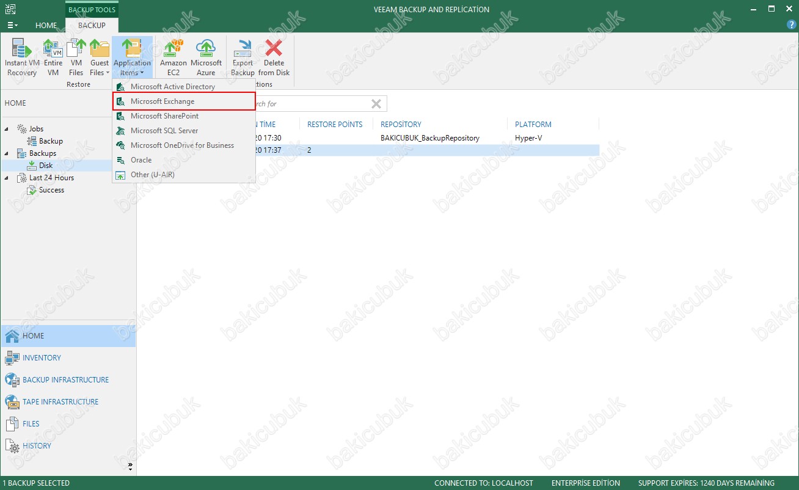Sort by PLATFORM column header
799x490 pixels.
click(533, 125)
